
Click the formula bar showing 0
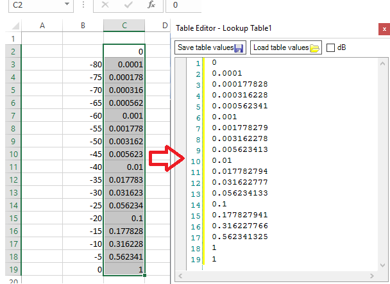(183, 5)
